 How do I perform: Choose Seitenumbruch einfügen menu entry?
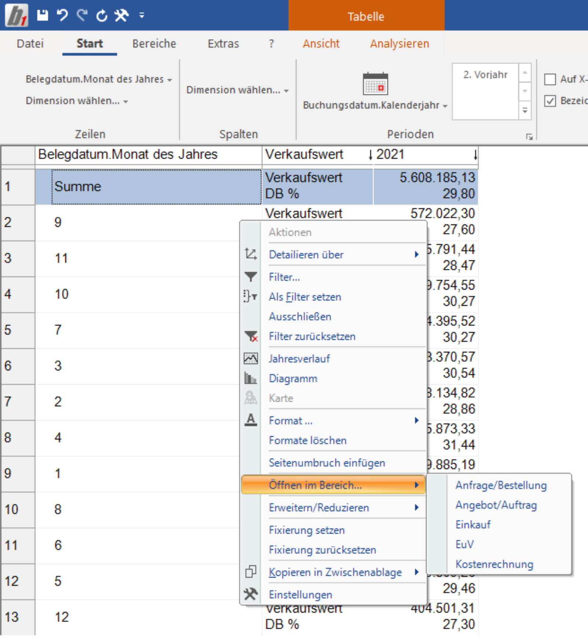click(327, 463)
